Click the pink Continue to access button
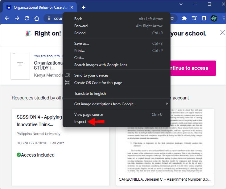This screenshot has width=226, height=189. 193,68
